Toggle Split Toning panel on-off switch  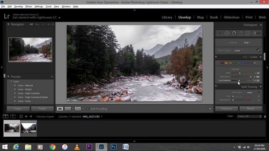[216, 86]
